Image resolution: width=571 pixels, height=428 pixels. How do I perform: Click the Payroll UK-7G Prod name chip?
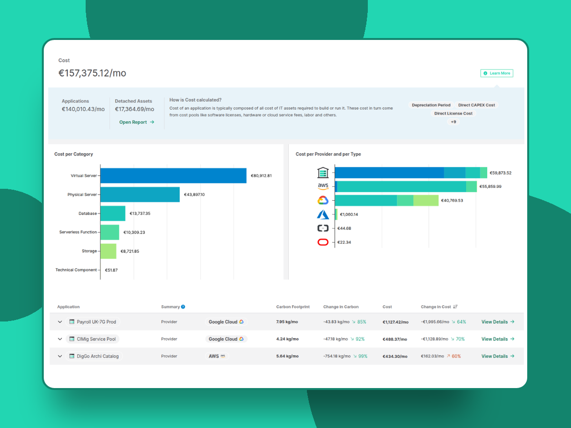click(x=93, y=322)
